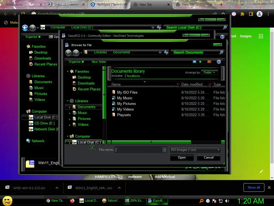Sort by Date modified column header
The image size is (274, 206).
click(x=192, y=84)
